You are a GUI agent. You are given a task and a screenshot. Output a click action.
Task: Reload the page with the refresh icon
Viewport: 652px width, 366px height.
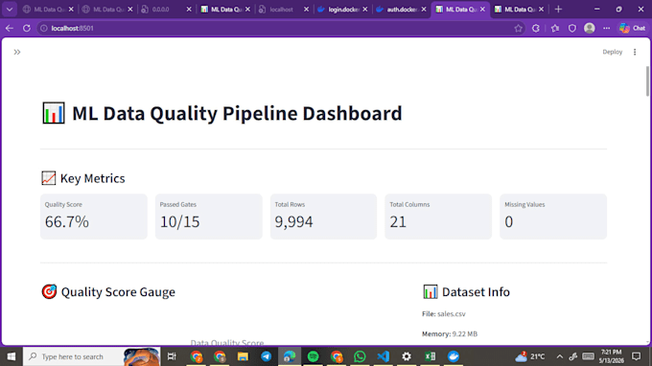(x=27, y=28)
